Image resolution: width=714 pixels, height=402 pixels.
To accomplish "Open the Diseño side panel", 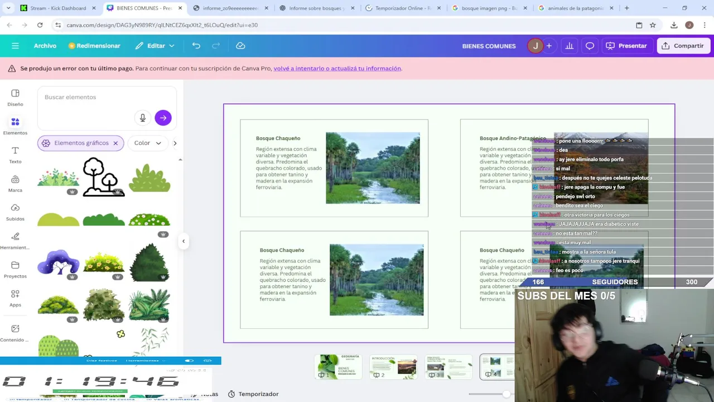I will pyautogui.click(x=15, y=97).
